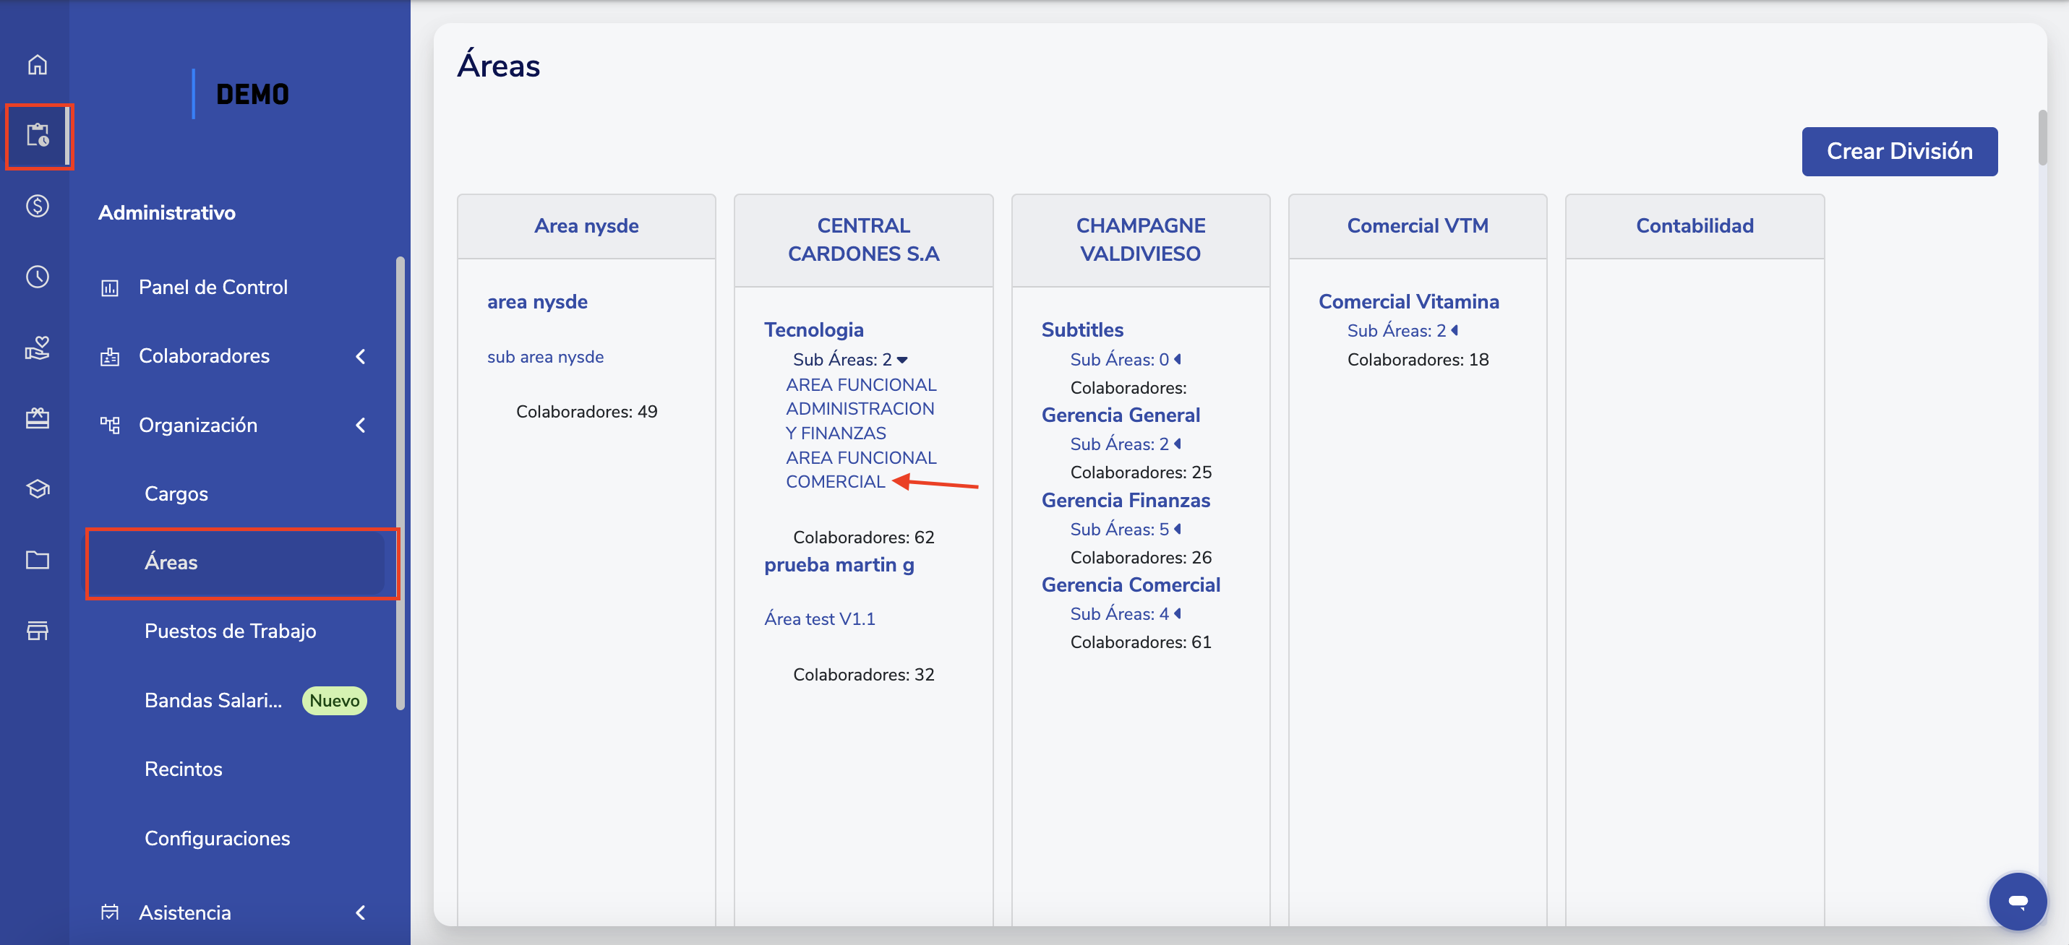Expand Gerencia Finanzas Sub Áreas: 5

tap(1124, 529)
